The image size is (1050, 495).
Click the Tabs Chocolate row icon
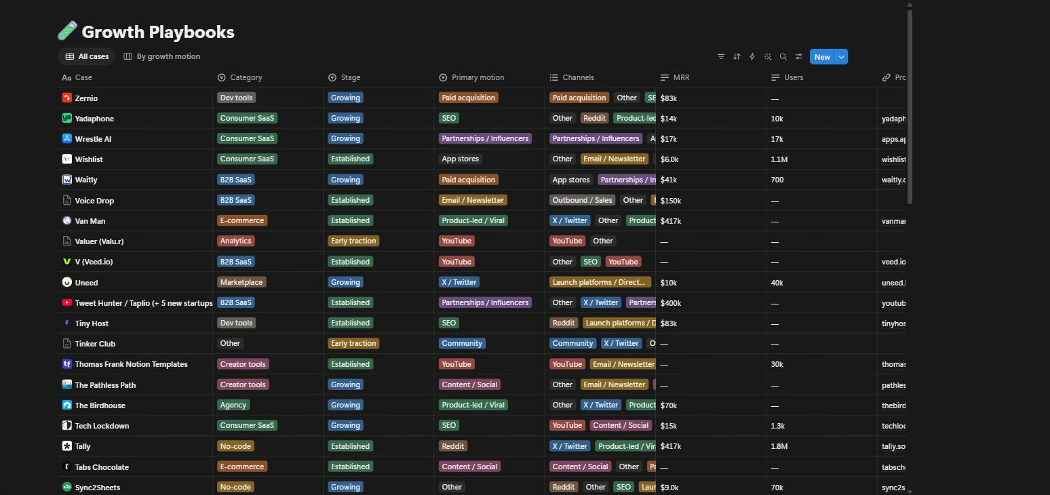[66, 467]
